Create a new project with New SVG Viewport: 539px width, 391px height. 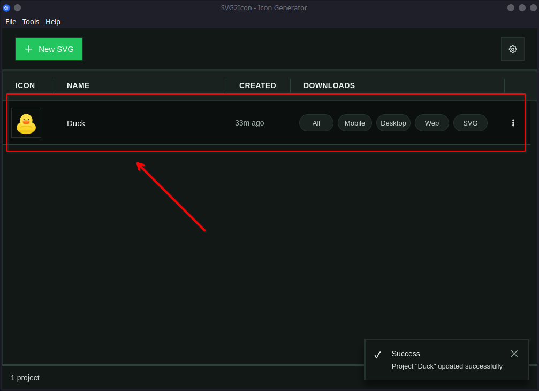49,49
